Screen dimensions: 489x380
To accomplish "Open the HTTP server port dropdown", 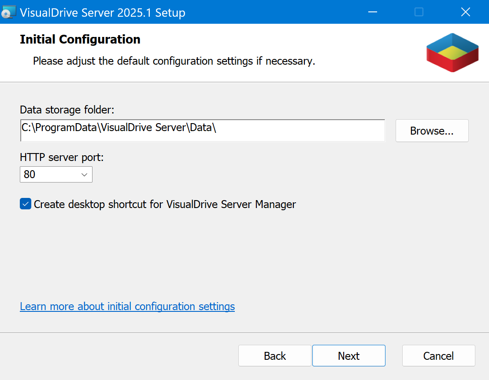I will (56, 175).
